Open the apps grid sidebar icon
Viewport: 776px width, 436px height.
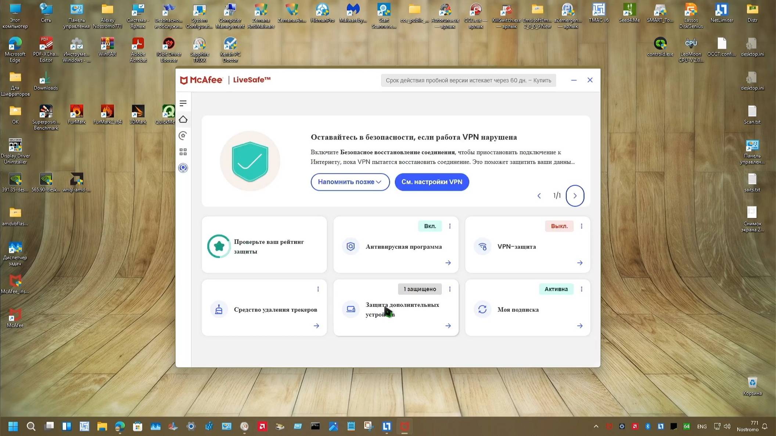183,152
